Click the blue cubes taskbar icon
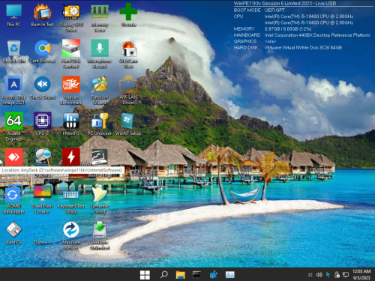375x281 pixels. coord(214,274)
